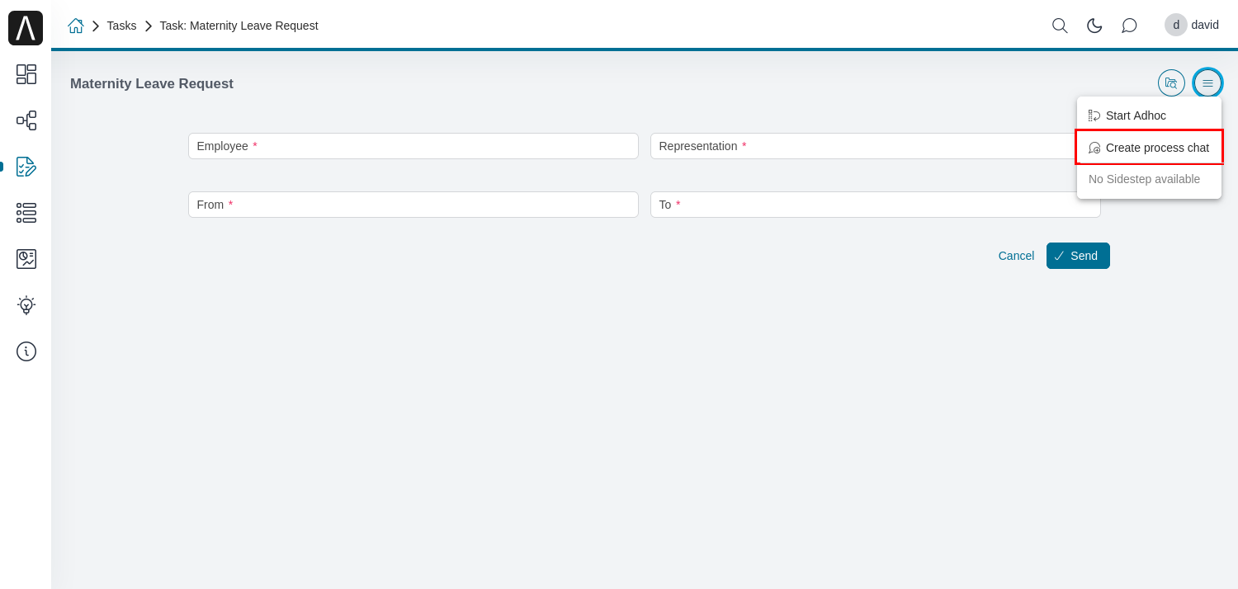Toggle dark mode with the moon icon
1238x589 pixels.
(x=1094, y=26)
